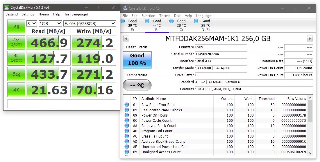
Task: Click status orb for Average Block-Erase Count
Action: point(127,142)
